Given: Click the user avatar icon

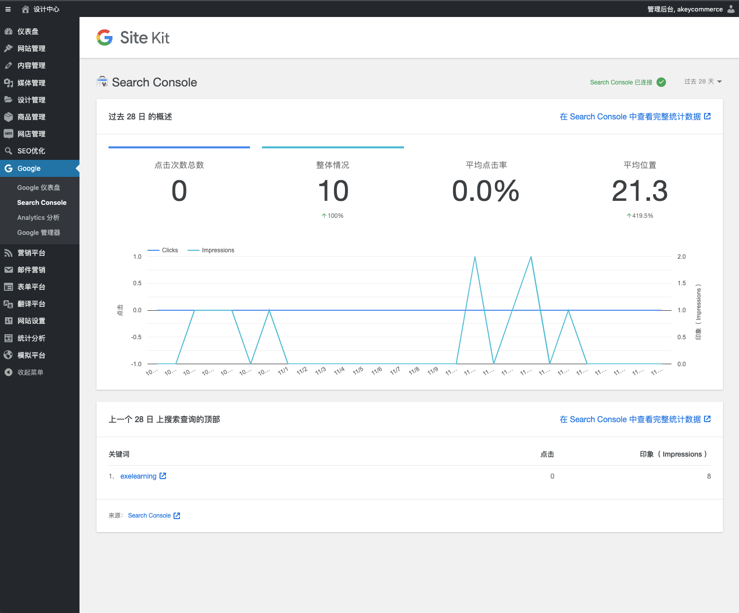Looking at the screenshot, I should [x=731, y=9].
